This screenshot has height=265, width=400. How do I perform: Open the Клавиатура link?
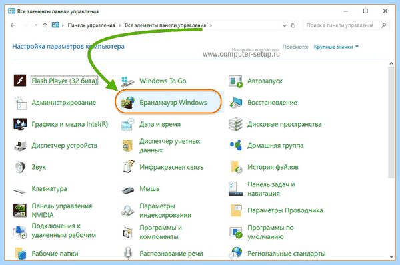[x=49, y=189]
